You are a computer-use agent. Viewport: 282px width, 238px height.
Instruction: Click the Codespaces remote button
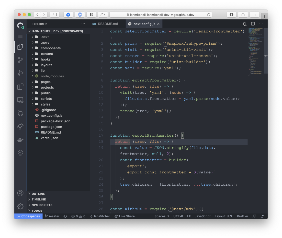click(x=28, y=216)
